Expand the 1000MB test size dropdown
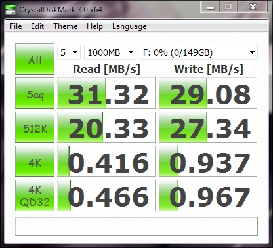Screen dimensions: 273x248 coord(110,52)
